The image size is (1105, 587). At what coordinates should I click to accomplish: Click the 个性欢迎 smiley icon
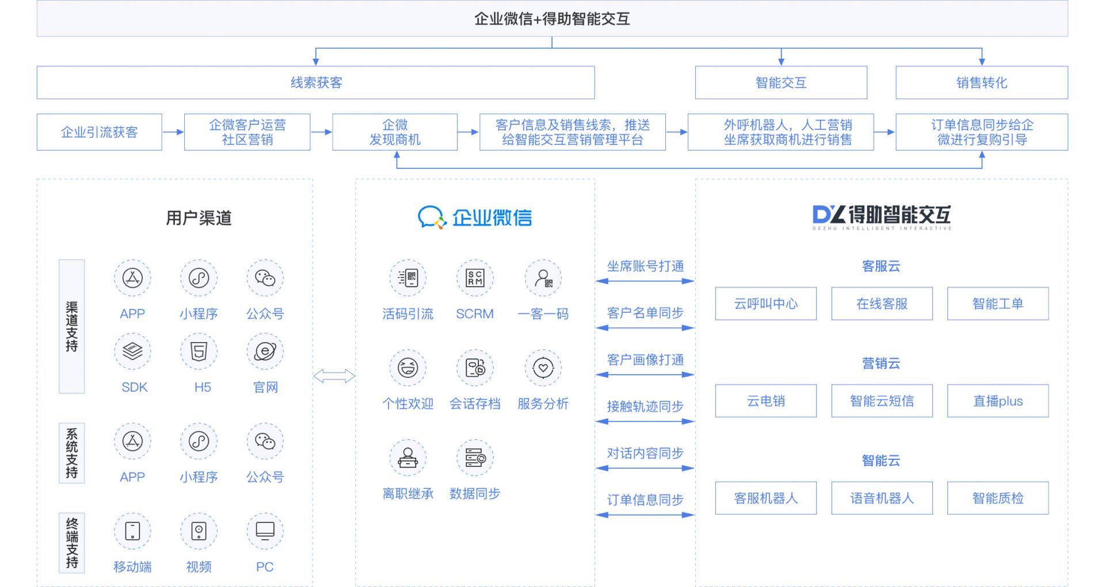click(x=408, y=368)
